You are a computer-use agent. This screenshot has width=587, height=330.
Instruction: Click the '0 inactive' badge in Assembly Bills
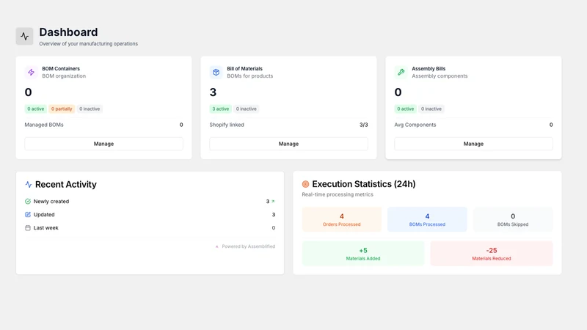point(431,109)
